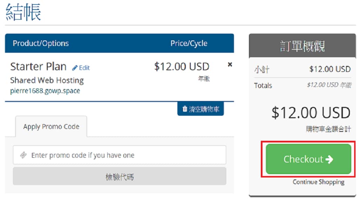Click the tag icon in promo field
The width and height of the screenshot is (359, 202).
tap(23, 155)
